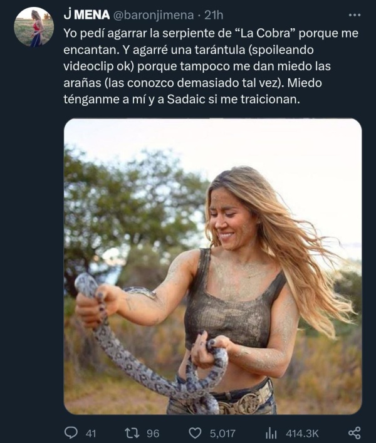Click the tweet text about La Cobra
This screenshot has width=376, height=443.
coord(211,66)
